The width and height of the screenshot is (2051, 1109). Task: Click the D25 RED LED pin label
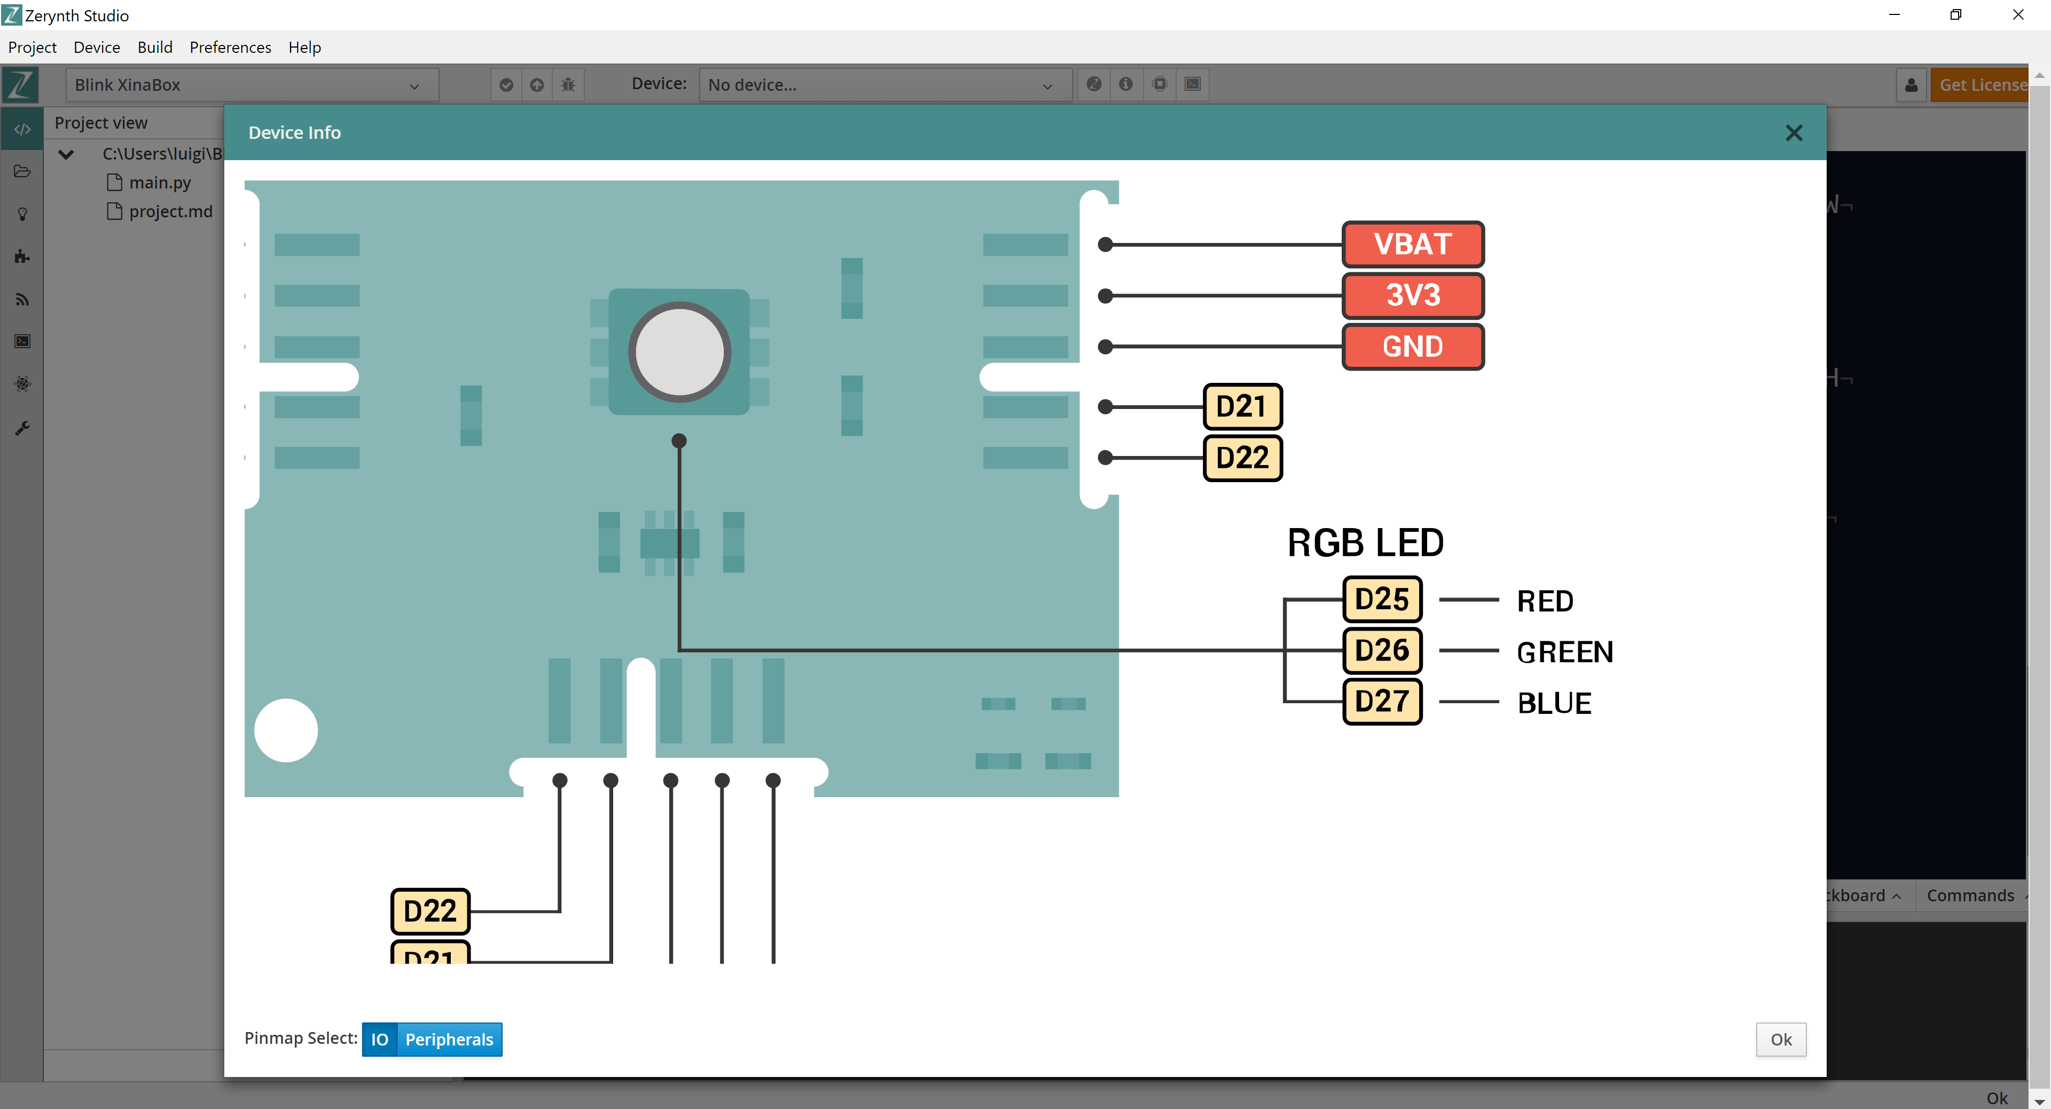(x=1381, y=599)
